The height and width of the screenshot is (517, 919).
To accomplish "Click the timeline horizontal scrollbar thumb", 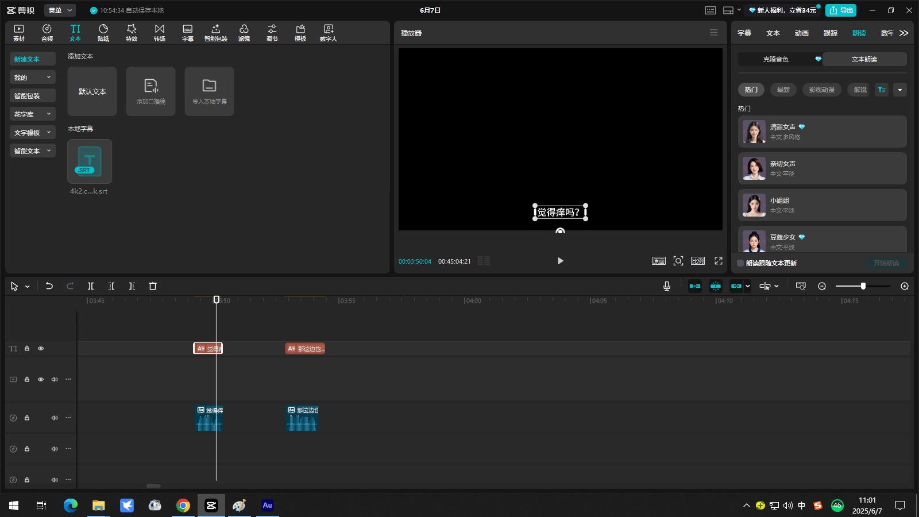I will [153, 486].
